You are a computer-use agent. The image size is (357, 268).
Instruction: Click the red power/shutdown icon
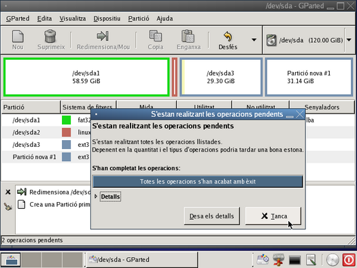click(349, 260)
